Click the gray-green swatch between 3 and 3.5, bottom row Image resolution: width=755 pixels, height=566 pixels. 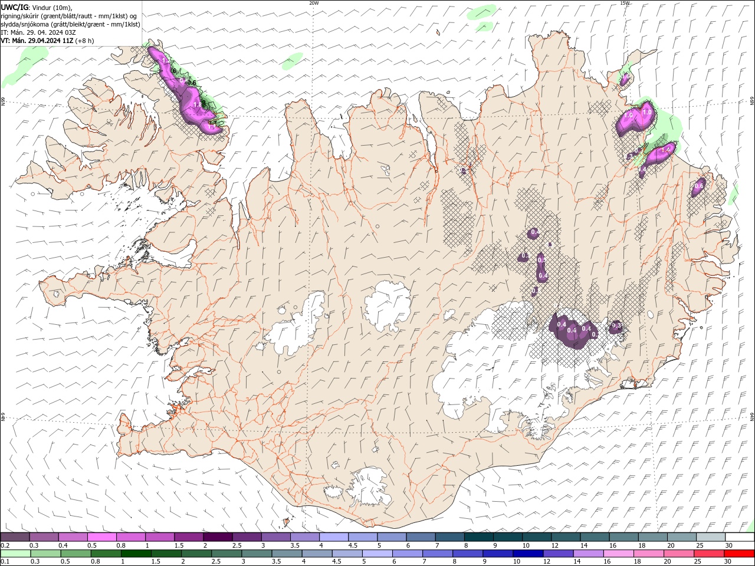(256, 554)
